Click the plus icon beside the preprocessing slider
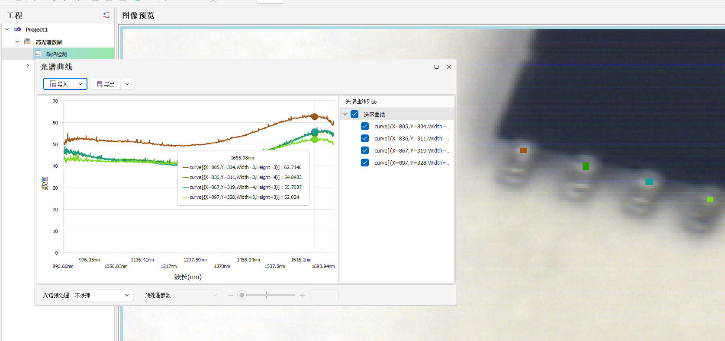 302,295
